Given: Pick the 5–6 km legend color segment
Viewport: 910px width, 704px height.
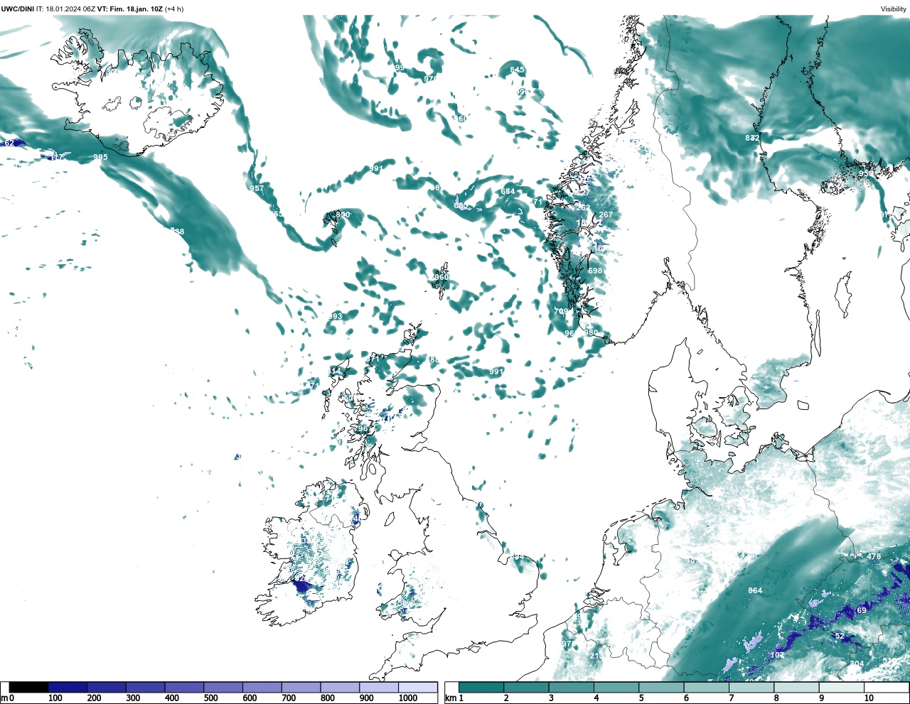Looking at the screenshot, I should (661, 688).
